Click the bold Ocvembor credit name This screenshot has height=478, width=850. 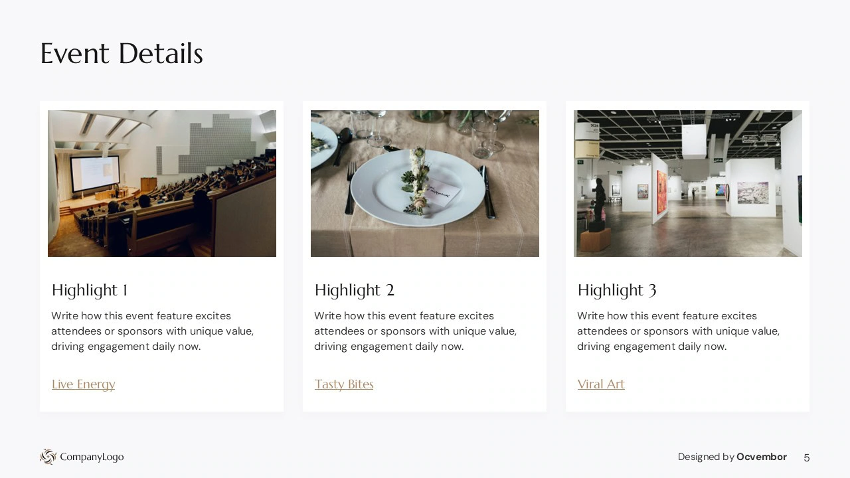point(762,457)
